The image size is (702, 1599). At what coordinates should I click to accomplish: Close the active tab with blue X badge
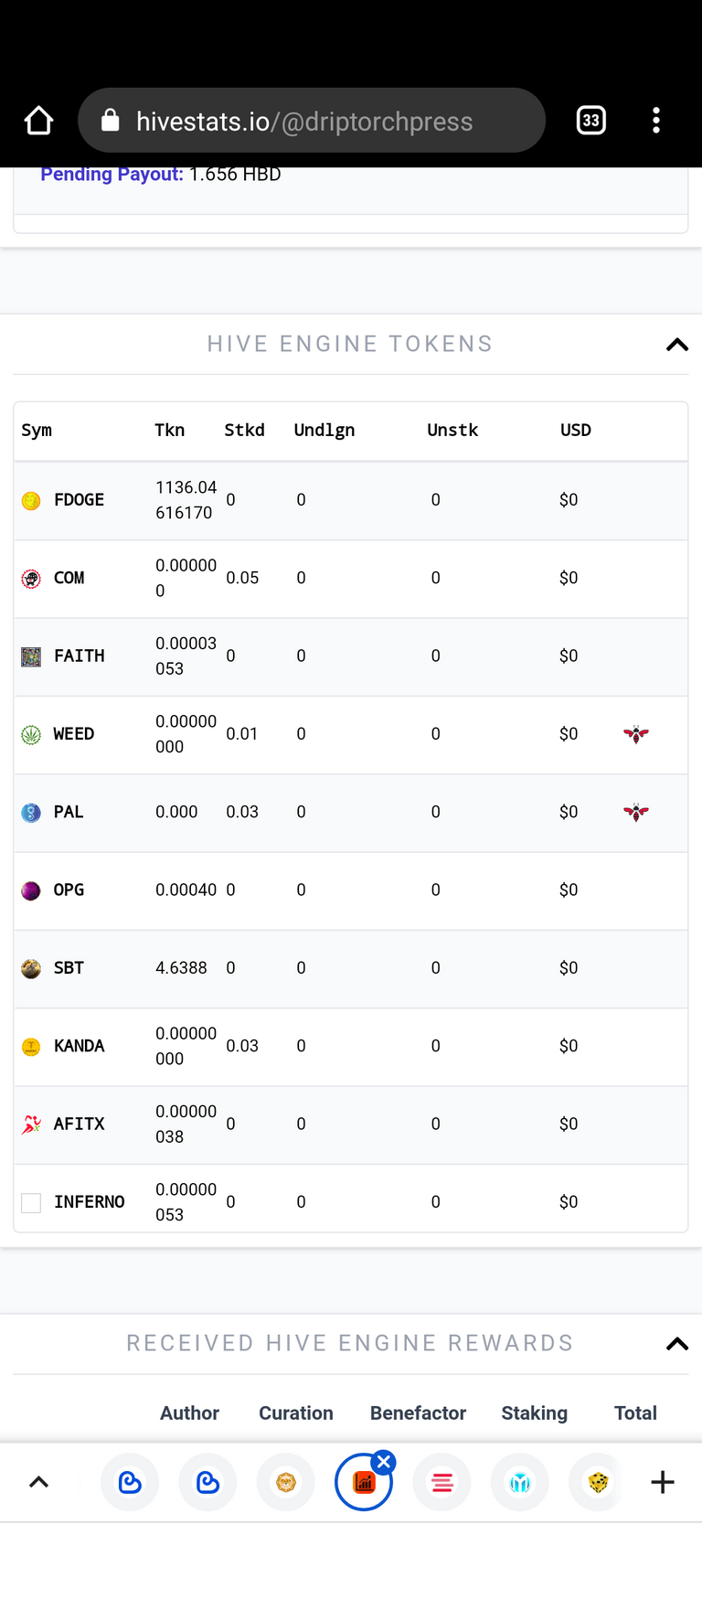384,1462
